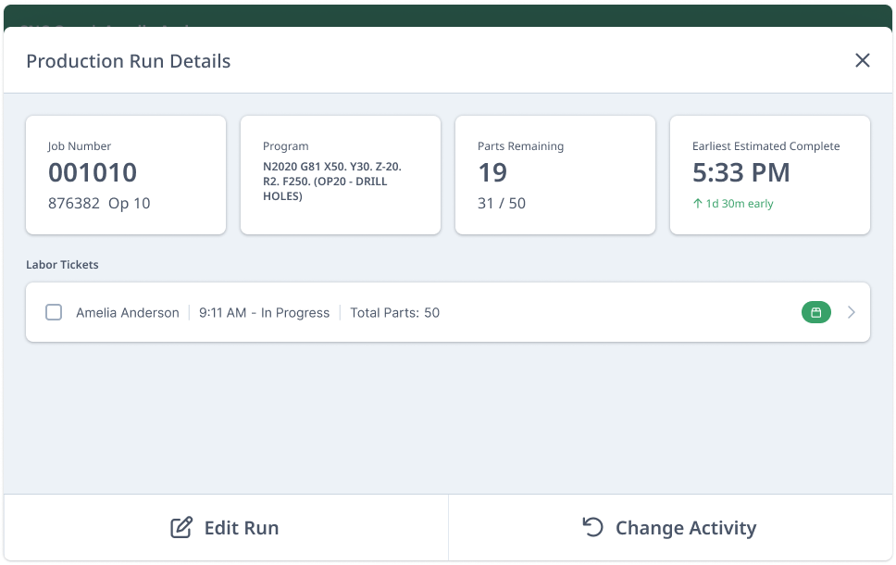Click the green calendar badge icon

[x=815, y=313]
